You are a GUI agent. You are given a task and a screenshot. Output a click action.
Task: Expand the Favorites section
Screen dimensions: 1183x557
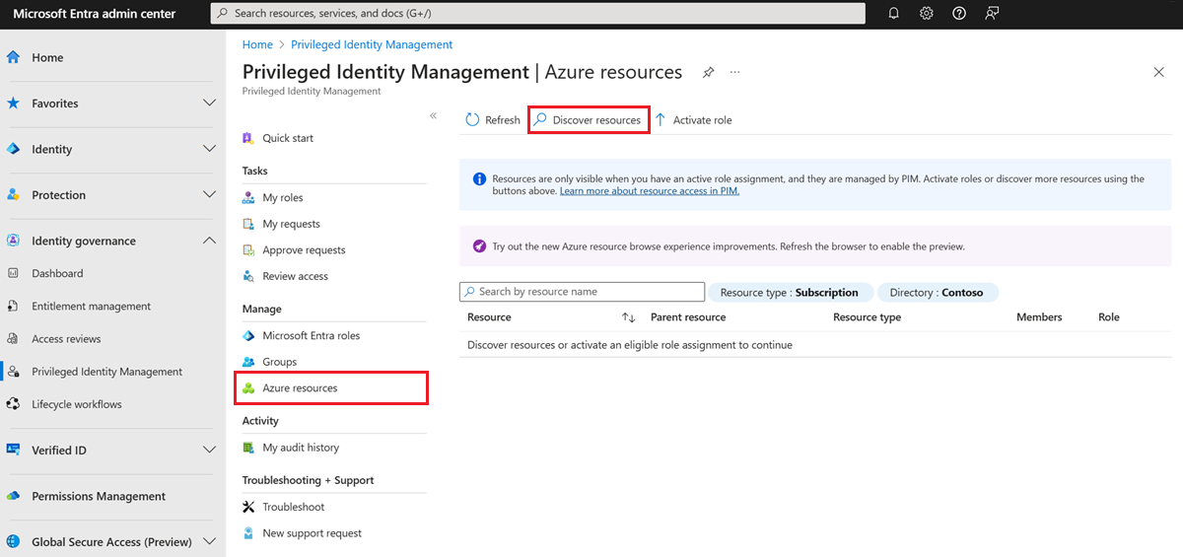point(209,104)
